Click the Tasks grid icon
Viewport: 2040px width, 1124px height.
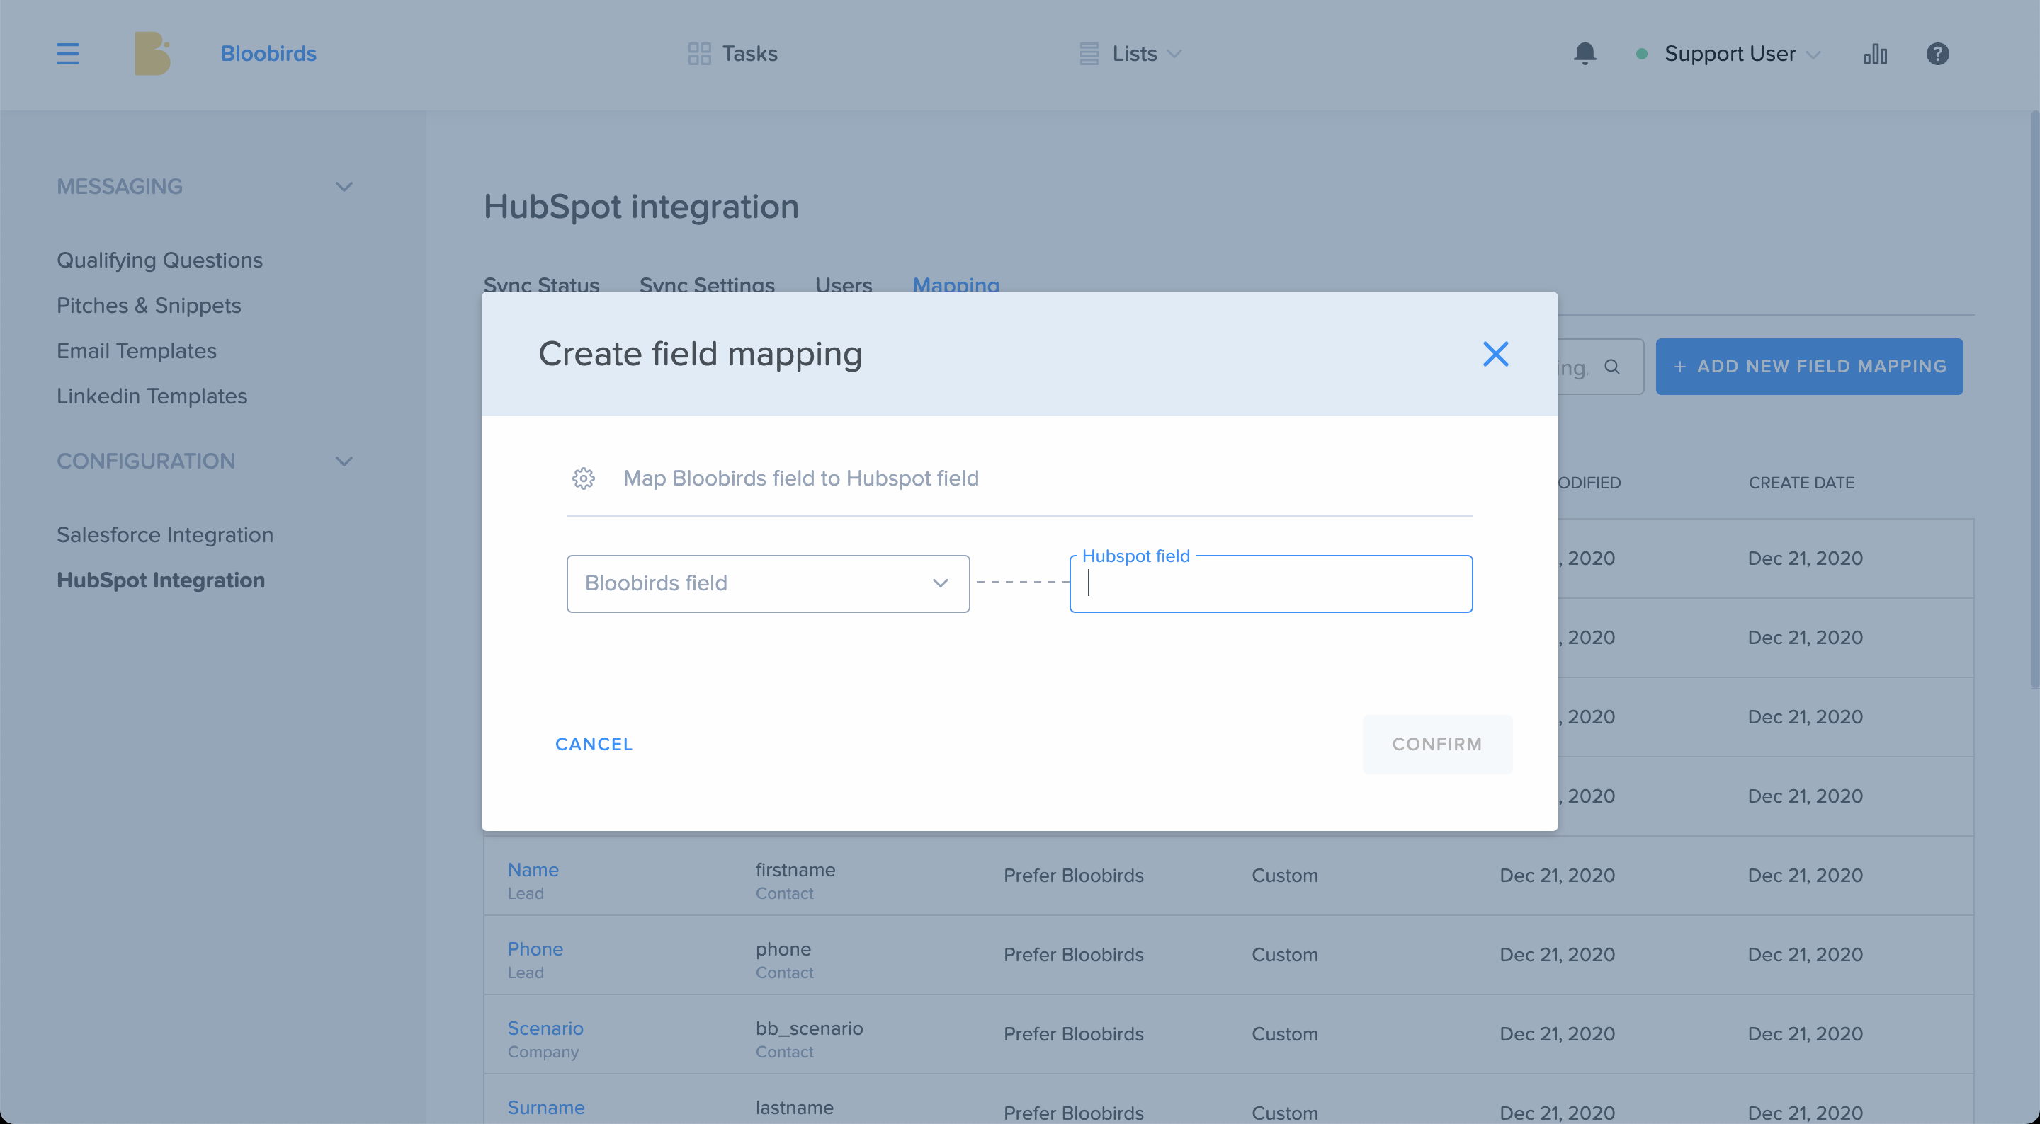tap(699, 54)
